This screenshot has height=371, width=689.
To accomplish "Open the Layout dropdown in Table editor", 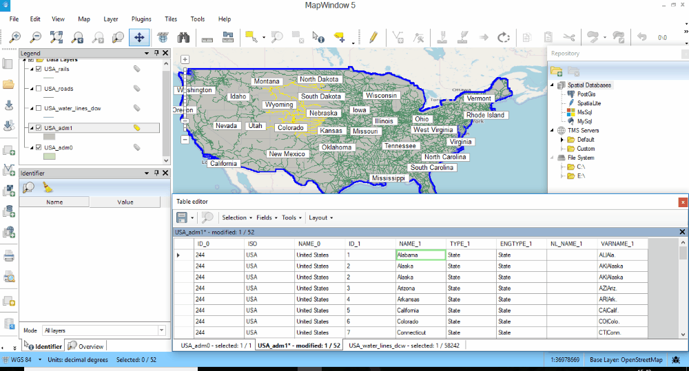I will pyautogui.click(x=321, y=218).
